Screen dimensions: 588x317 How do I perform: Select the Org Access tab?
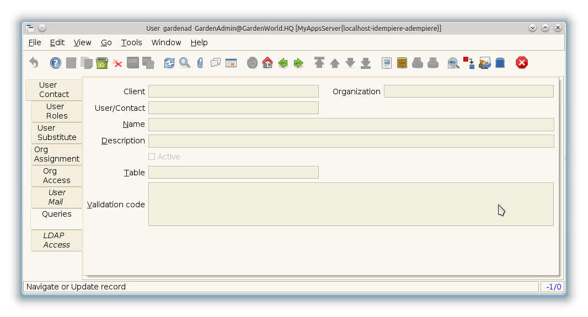click(x=56, y=176)
